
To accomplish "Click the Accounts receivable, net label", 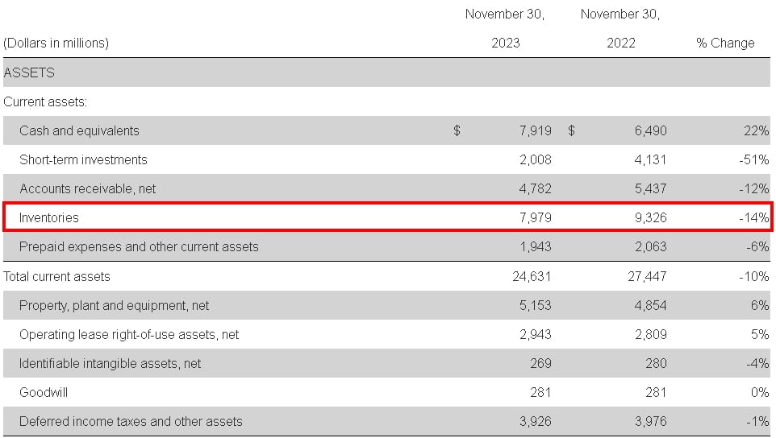I will tap(88, 188).
